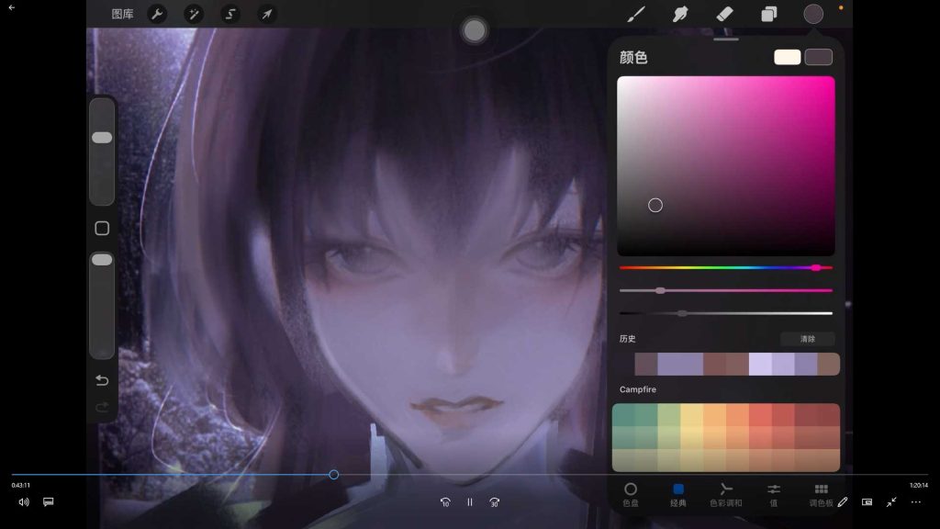This screenshot has height=529, width=940.
Task: Clear color history with 清除
Action: click(808, 339)
